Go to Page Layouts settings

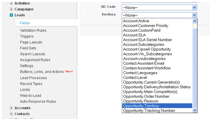31,42
